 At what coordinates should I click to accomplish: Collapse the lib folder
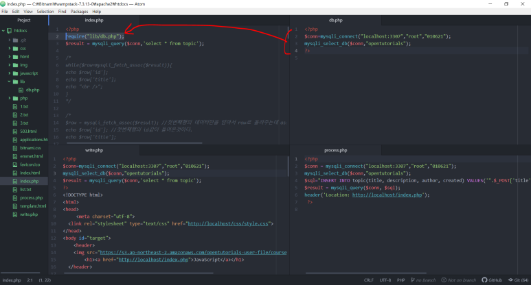(10, 82)
